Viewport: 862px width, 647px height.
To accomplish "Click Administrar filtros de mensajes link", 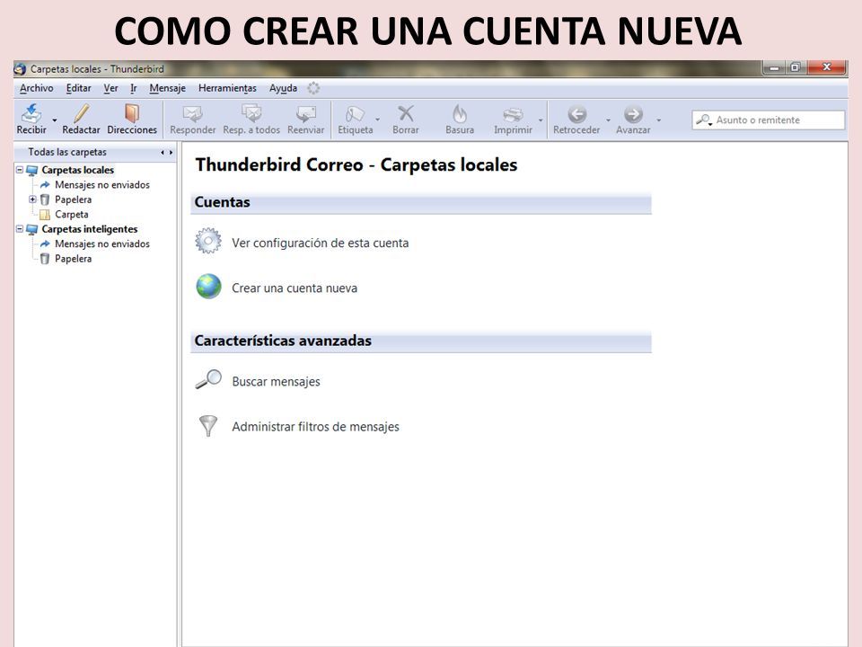I will (315, 426).
